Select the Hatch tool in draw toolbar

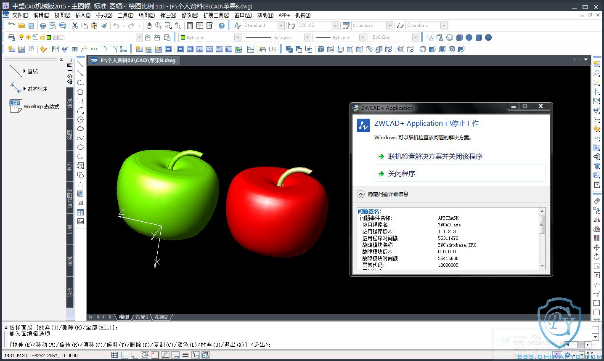(80, 194)
